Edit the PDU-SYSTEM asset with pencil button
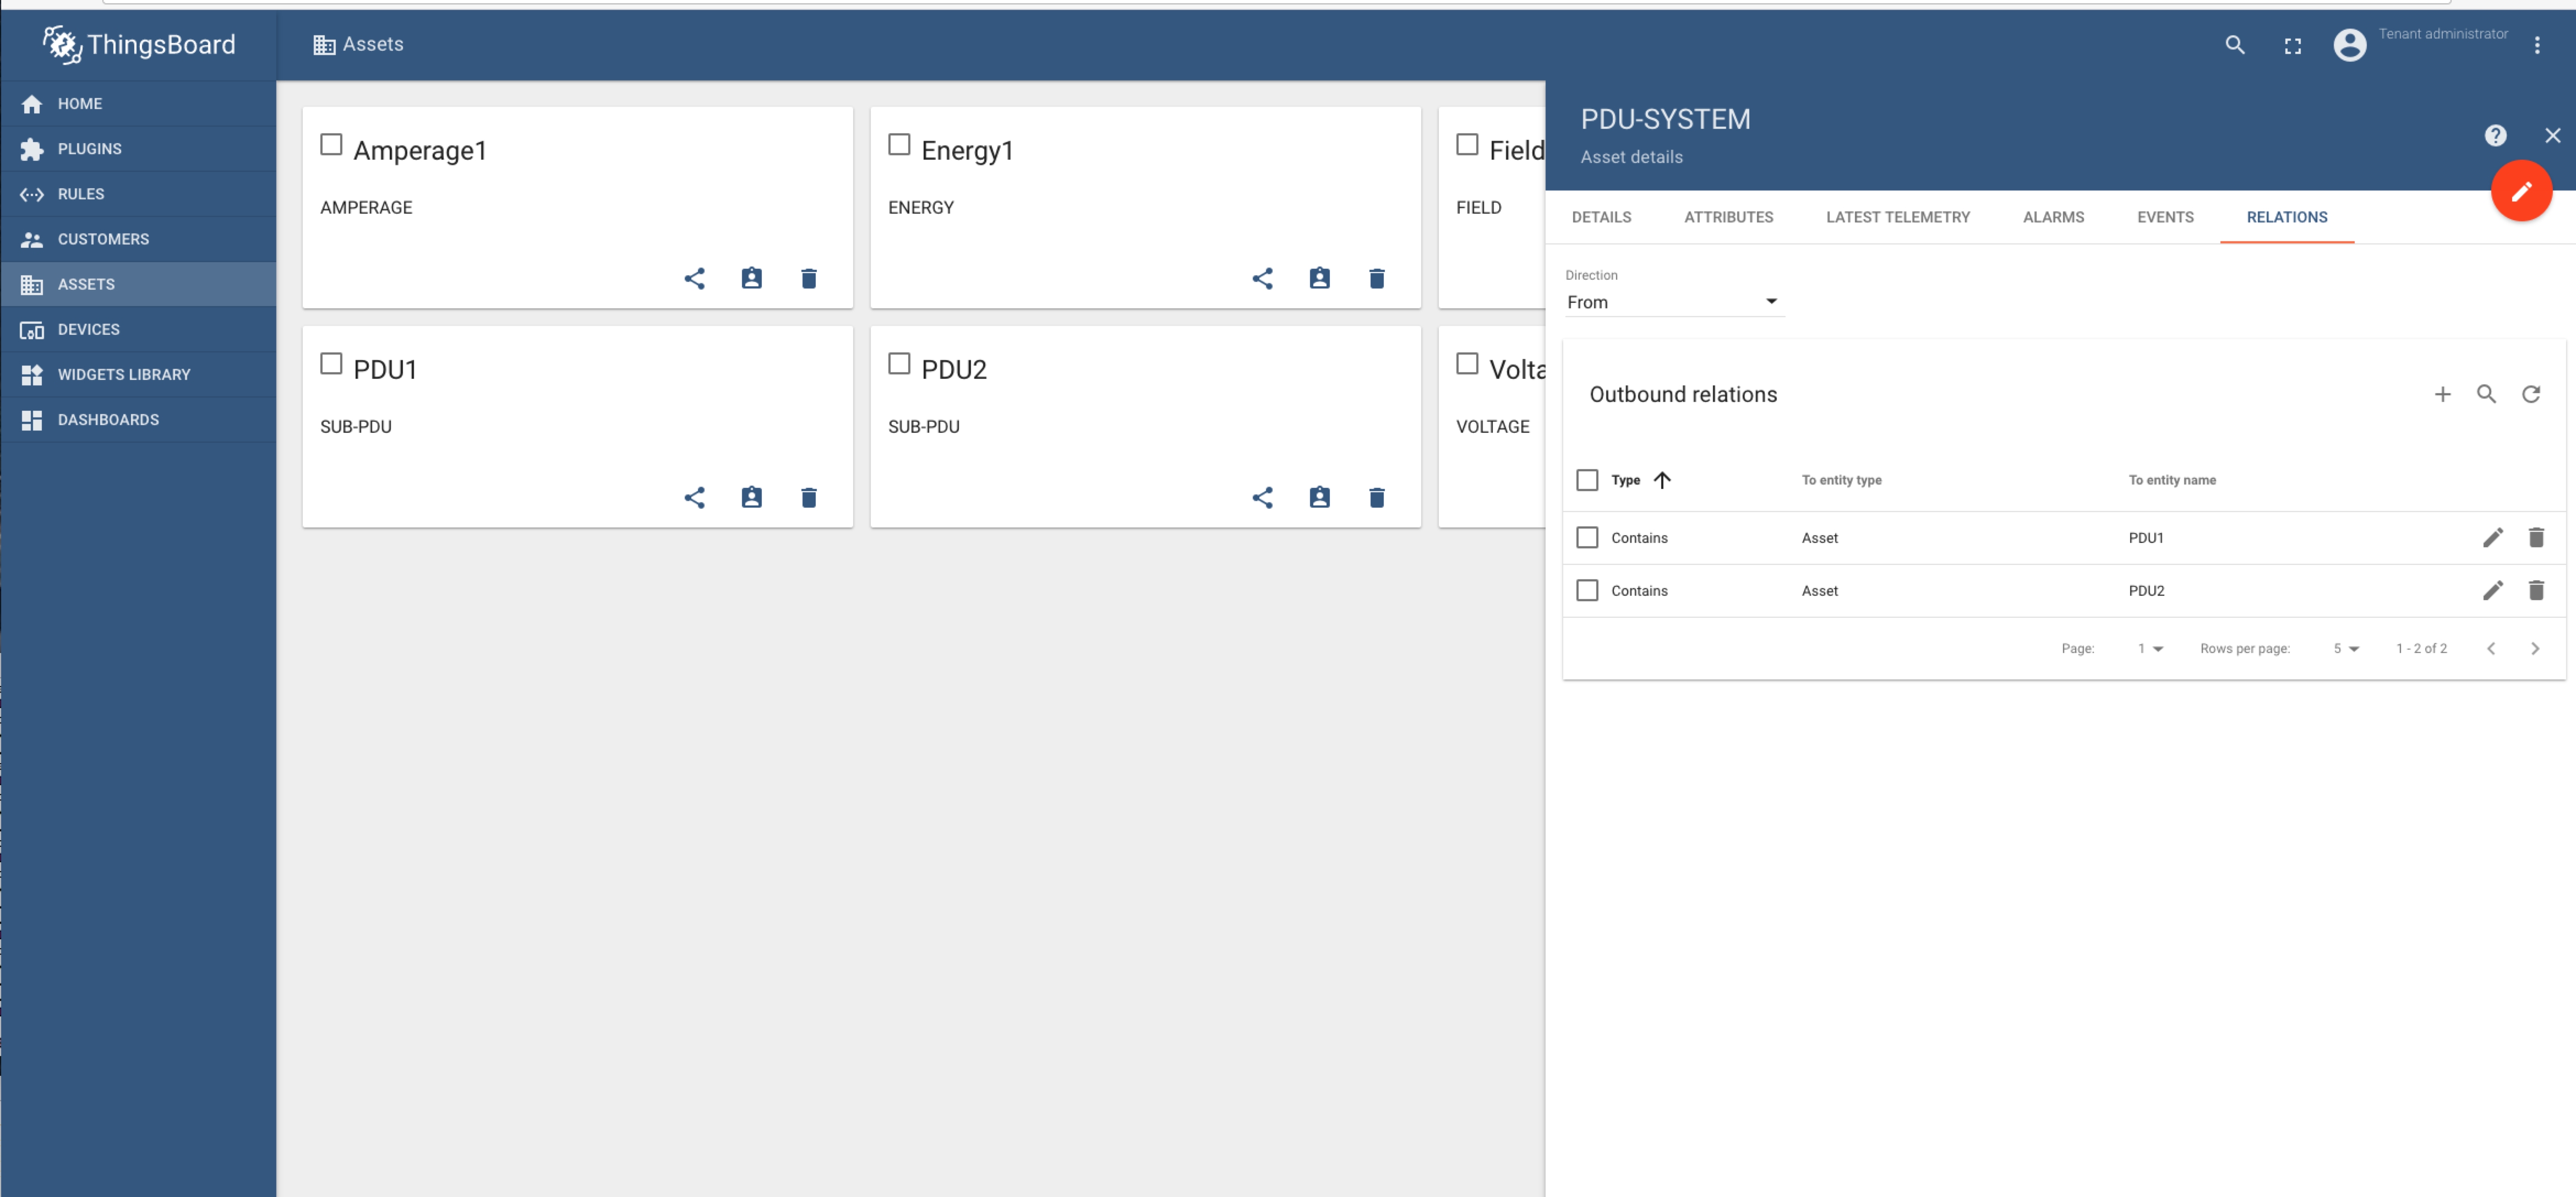This screenshot has width=2576, height=1197. coord(2521,191)
